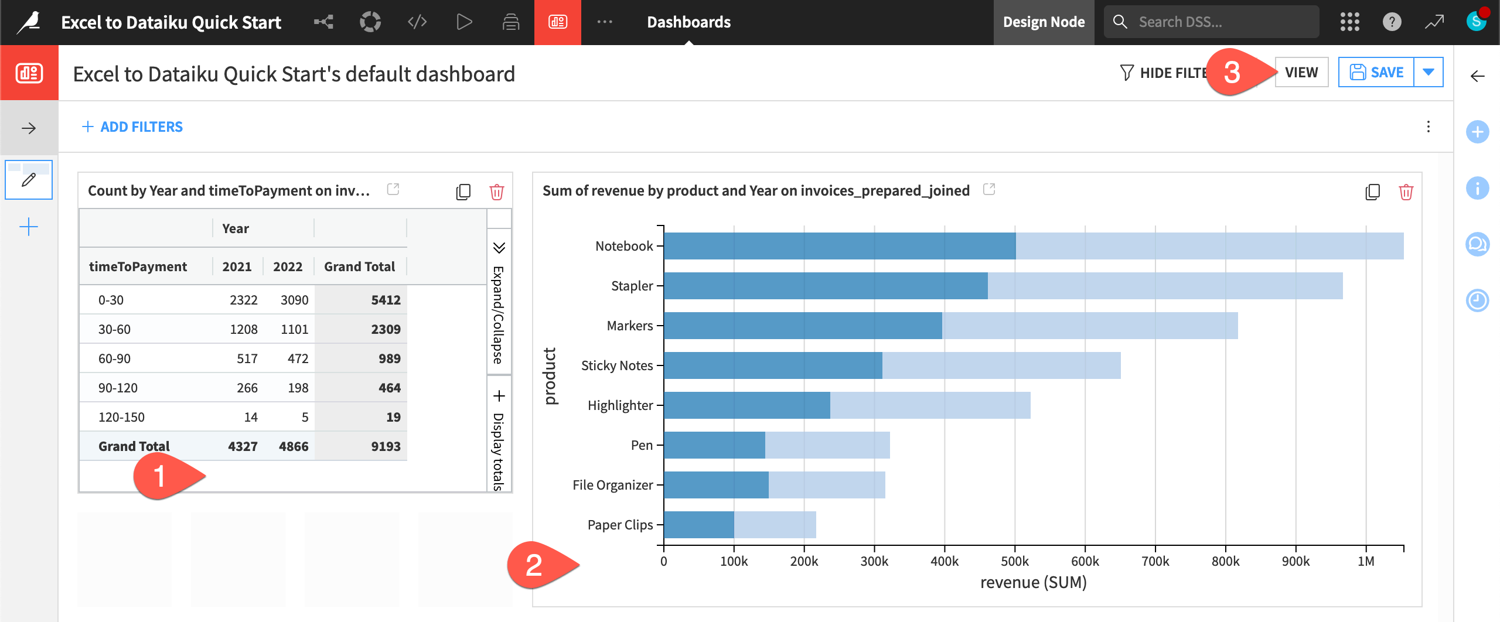Delete the Sum of revenue tile

coord(1406,192)
